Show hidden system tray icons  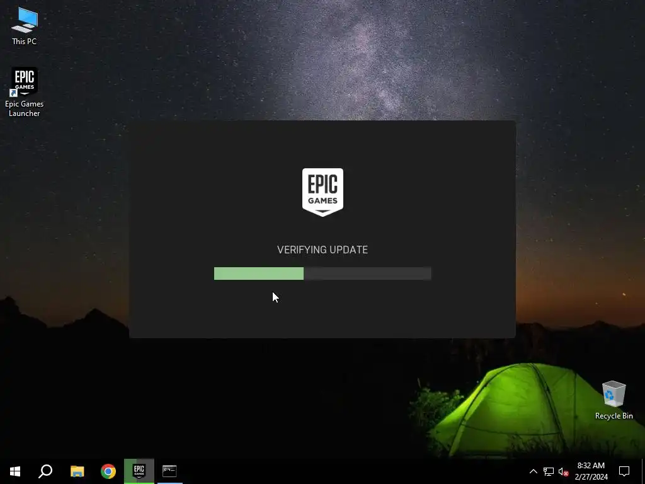click(x=533, y=471)
